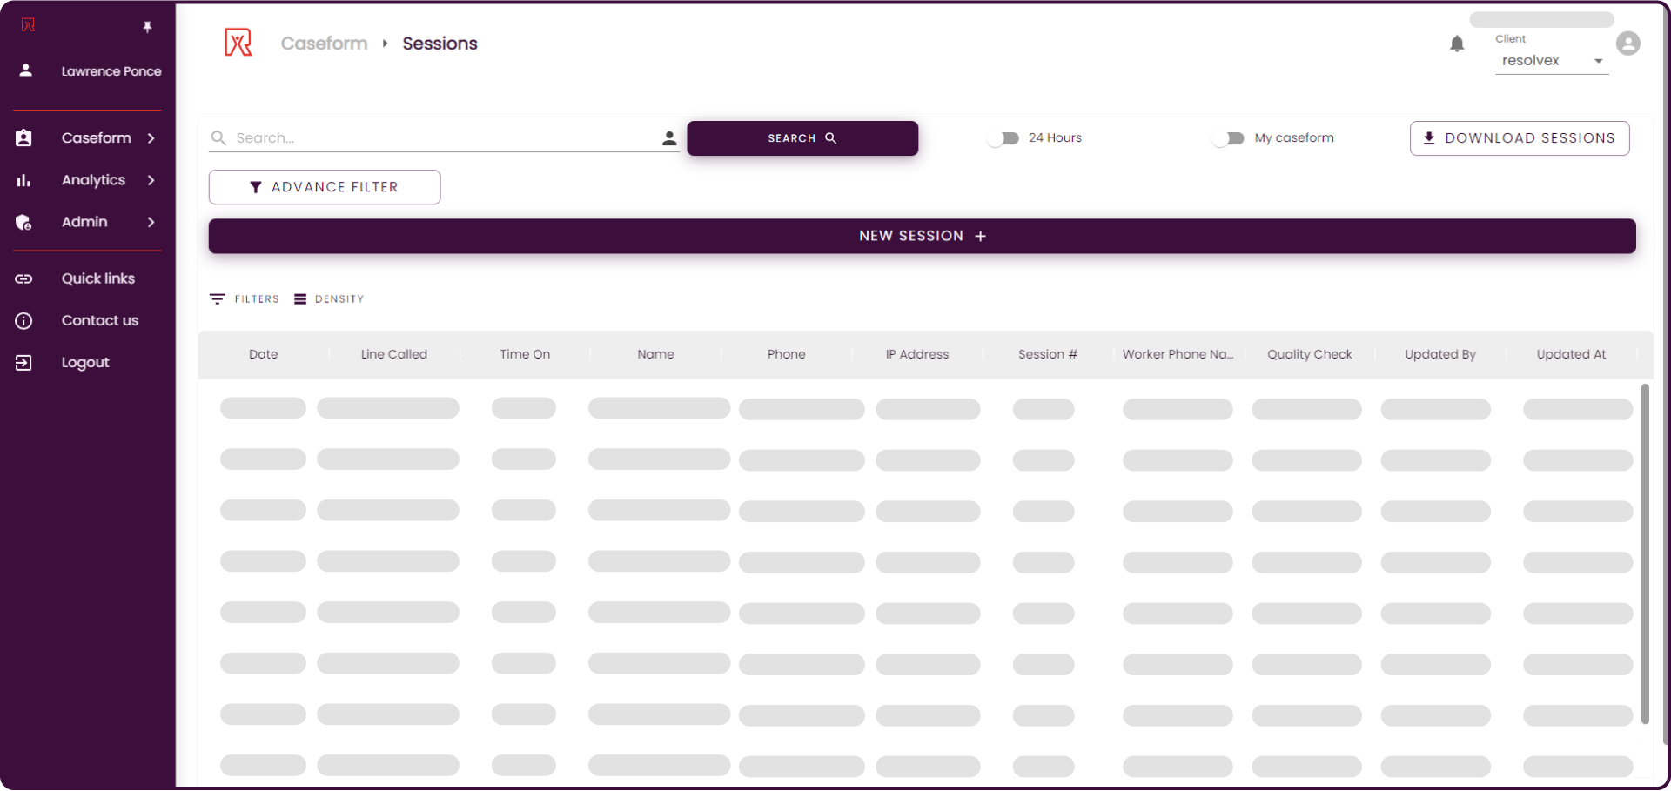Viewport: 1671px width, 791px height.
Task: Open table Filters option
Action: point(245,299)
